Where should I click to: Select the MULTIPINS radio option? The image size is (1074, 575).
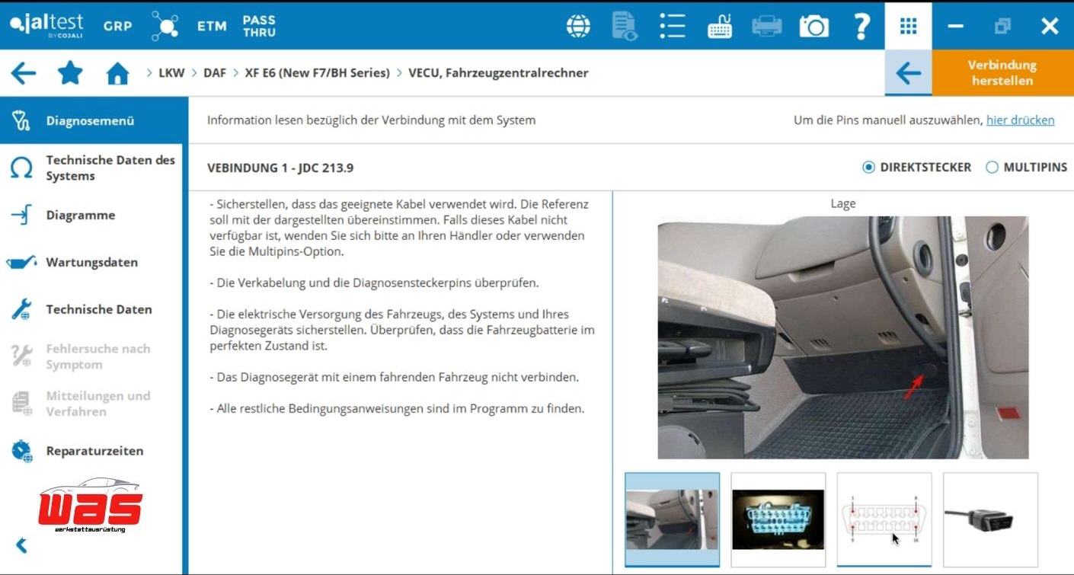pyautogui.click(x=992, y=168)
